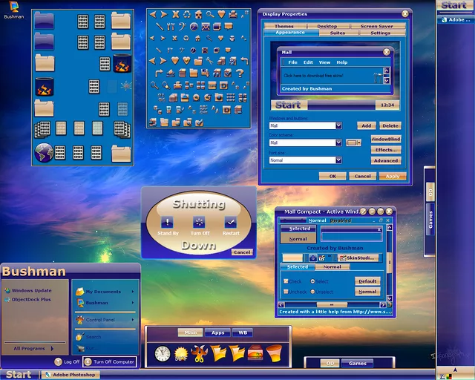
Task: Enable the Uncheck checkbox
Action: 286,291
